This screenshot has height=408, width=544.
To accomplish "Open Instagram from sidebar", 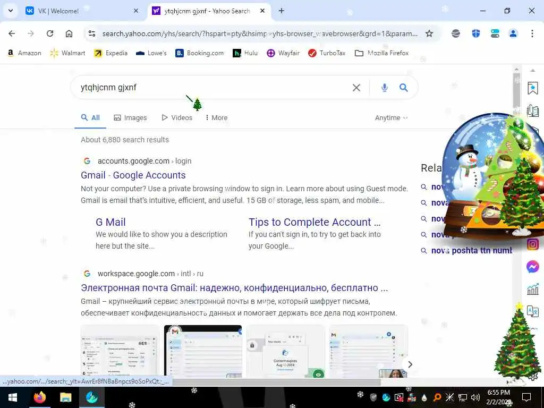I will pyautogui.click(x=532, y=244).
